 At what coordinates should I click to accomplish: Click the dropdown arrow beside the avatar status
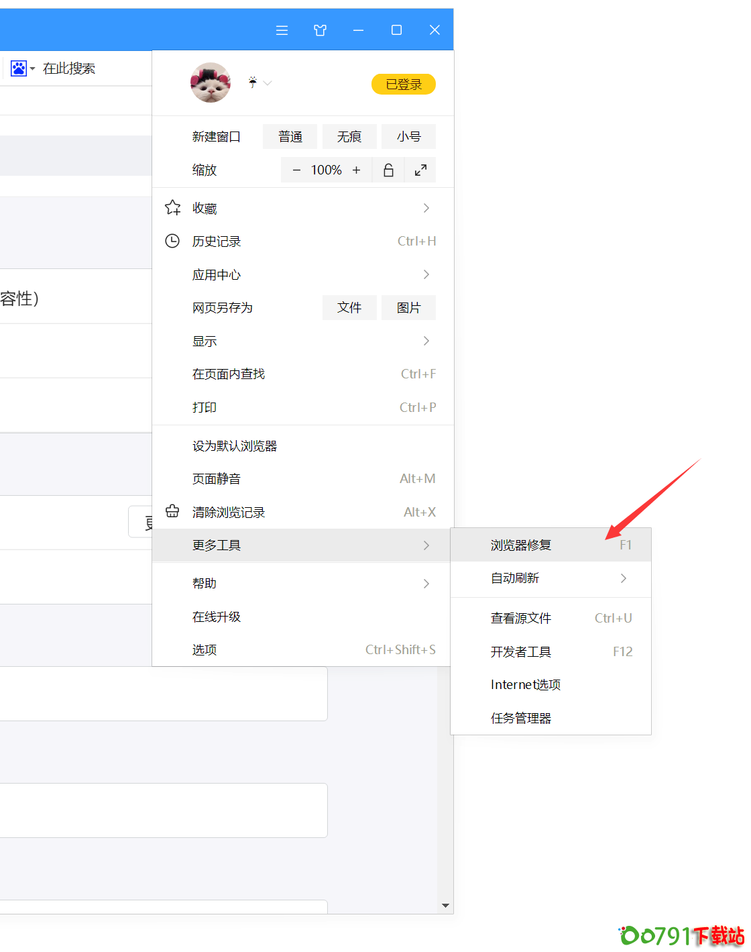(x=268, y=83)
